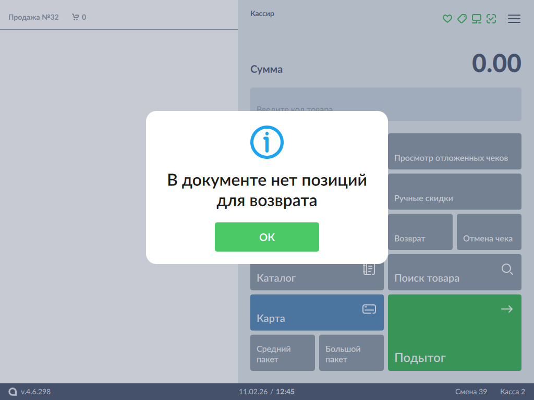The height and width of the screenshot is (400, 534).
Task: Click the computer monitor status icon
Action: click(x=476, y=19)
